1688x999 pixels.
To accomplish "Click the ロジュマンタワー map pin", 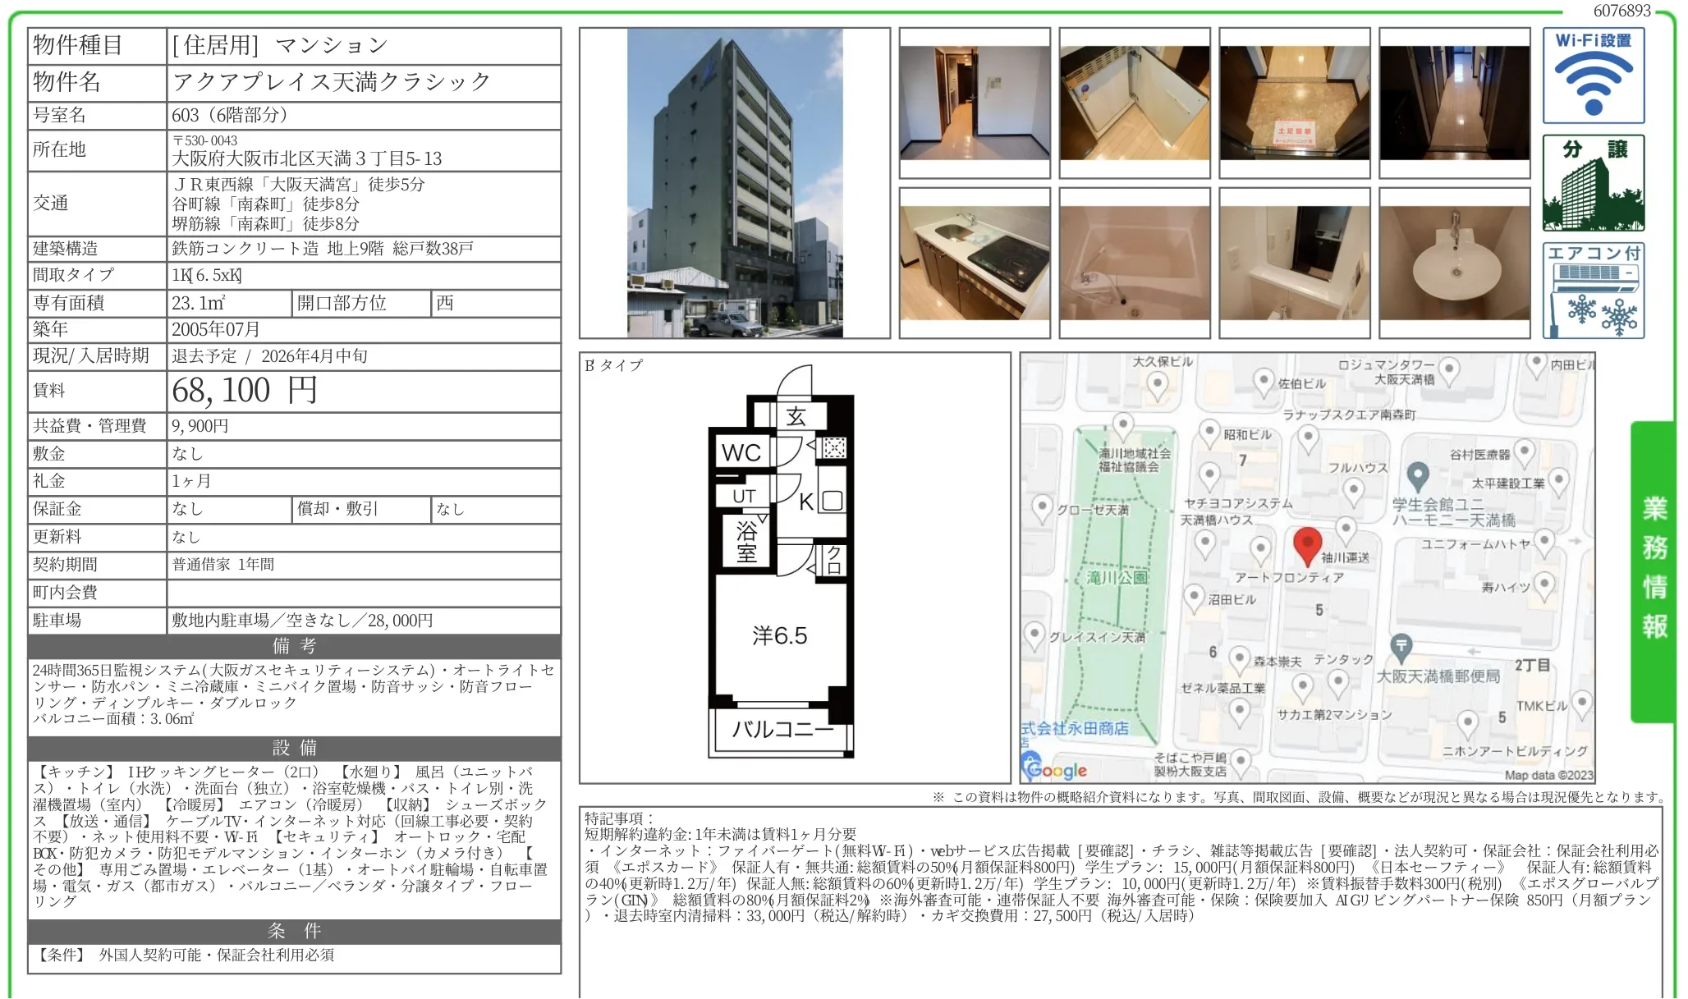I will 1449,369.
